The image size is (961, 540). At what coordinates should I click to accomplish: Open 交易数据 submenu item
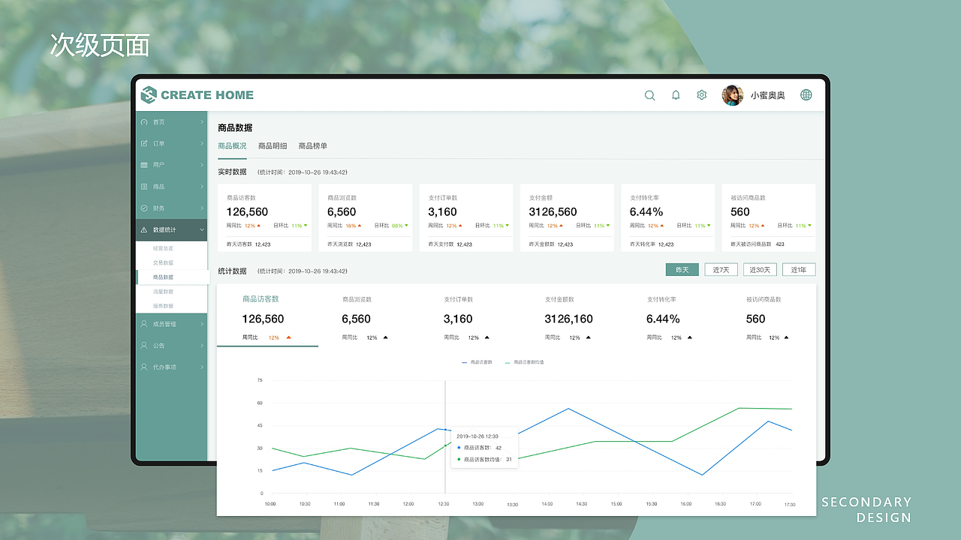point(163,262)
